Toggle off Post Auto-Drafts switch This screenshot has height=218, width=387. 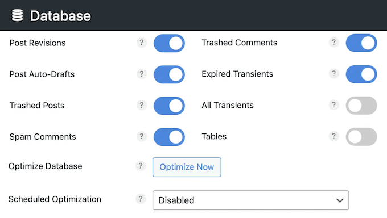click(169, 74)
